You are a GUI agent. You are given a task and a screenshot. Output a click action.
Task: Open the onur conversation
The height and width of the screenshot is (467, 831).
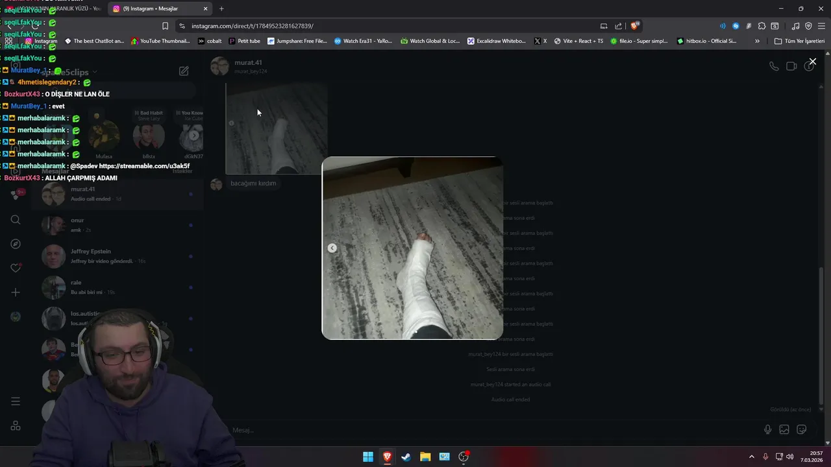(x=117, y=225)
